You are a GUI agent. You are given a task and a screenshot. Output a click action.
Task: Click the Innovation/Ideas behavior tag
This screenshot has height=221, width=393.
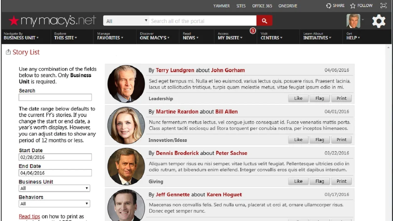coord(168,140)
